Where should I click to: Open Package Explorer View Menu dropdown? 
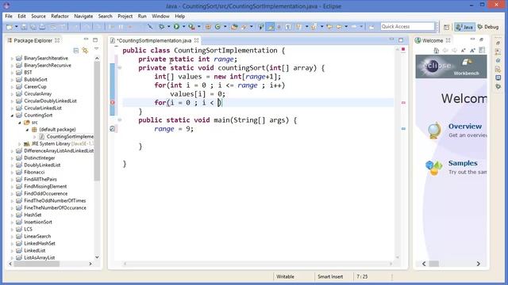pos(96,49)
